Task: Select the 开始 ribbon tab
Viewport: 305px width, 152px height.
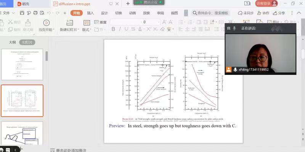Action: point(77,13)
